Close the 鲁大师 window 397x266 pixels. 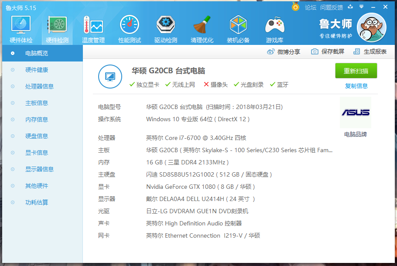(x=385, y=7)
